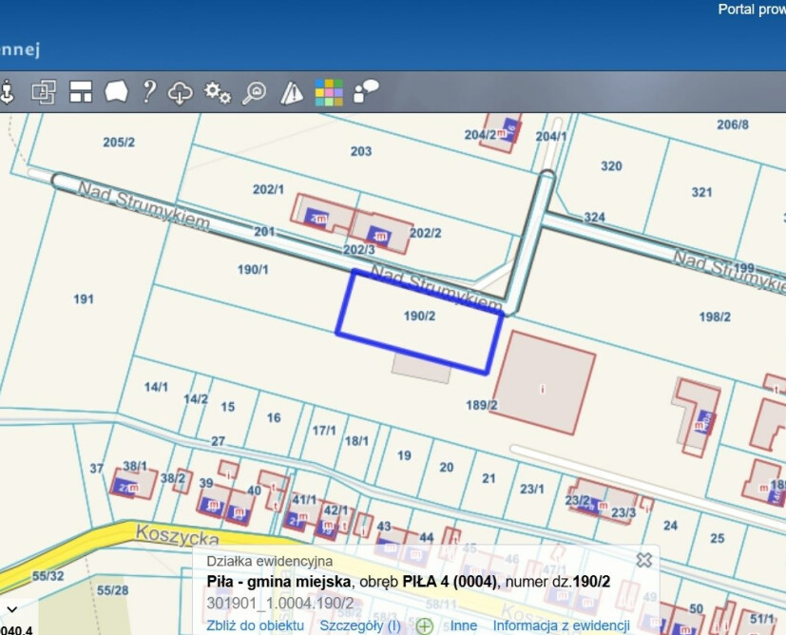This screenshot has height=635, width=786.
Task: Open 'Informacja z ewidencji' link
Action: [x=561, y=625]
